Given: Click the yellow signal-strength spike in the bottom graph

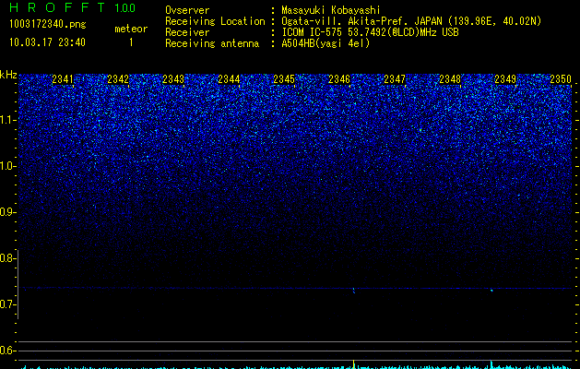Looking at the screenshot, I should (353, 363).
